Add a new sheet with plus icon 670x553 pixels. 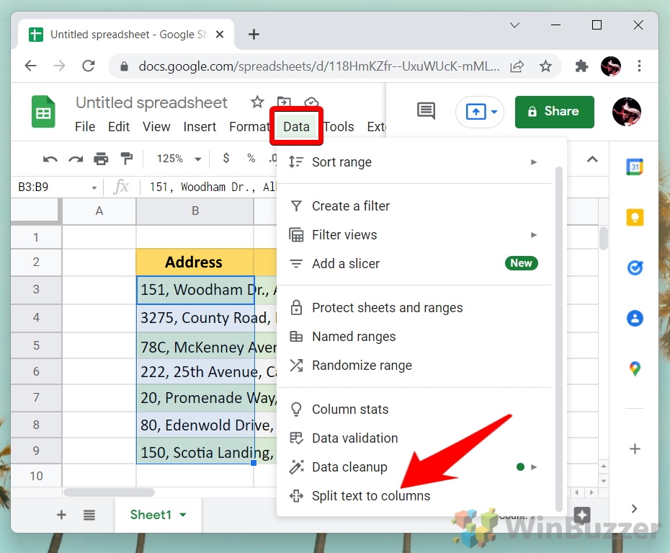pos(61,515)
